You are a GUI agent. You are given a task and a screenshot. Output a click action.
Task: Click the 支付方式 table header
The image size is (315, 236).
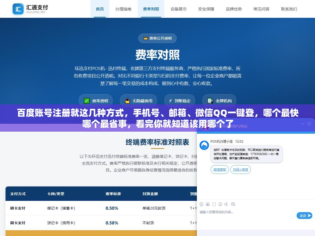pos(18,194)
